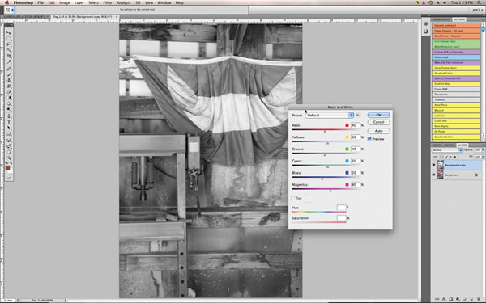Run the Sepia Toning action
Image resolution: width=486 pixels, height=303 pixels.
click(x=456, y=68)
